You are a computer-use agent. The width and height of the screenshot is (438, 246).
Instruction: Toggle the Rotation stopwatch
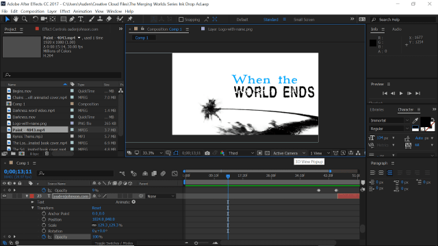(x=44, y=231)
